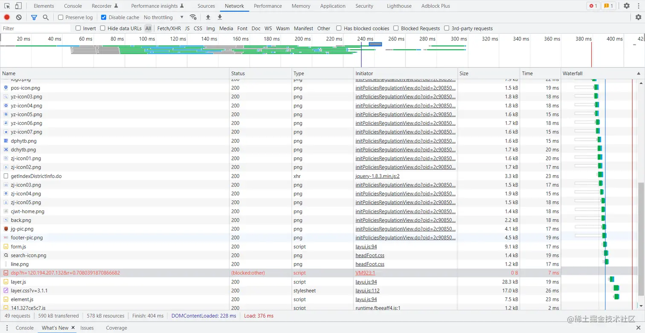This screenshot has width=645, height=333.
Task: Select the pos-icon.png image icon
Action: point(6,88)
